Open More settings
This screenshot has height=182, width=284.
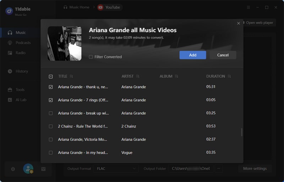pyautogui.click(x=255, y=169)
